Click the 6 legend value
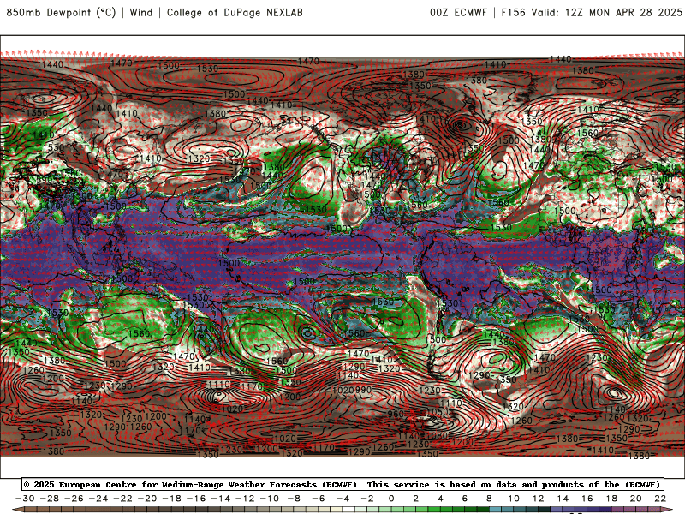 tap(465, 499)
